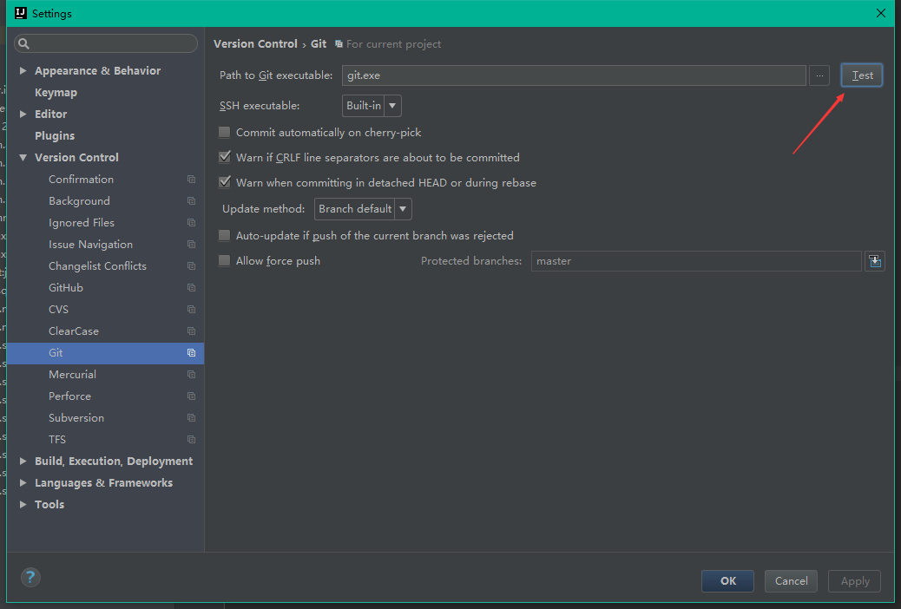Image resolution: width=901 pixels, height=609 pixels.
Task: Click the expand icon for Protected branches field
Action: (x=875, y=261)
